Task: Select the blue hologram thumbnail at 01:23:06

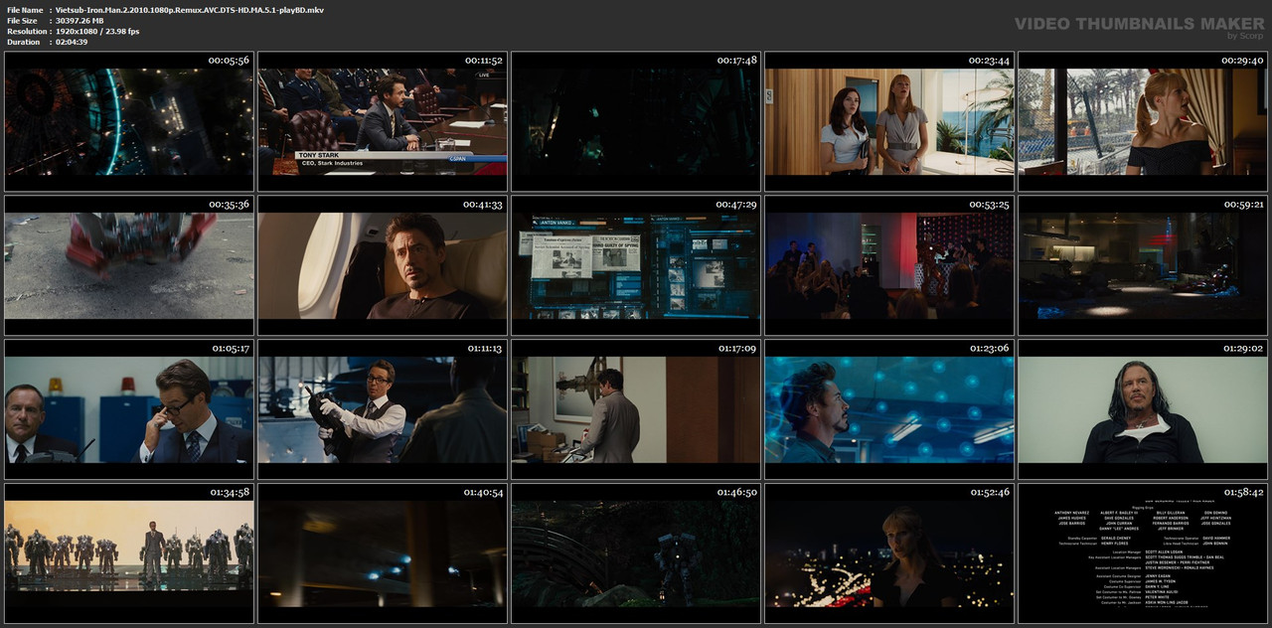Action: [889, 409]
